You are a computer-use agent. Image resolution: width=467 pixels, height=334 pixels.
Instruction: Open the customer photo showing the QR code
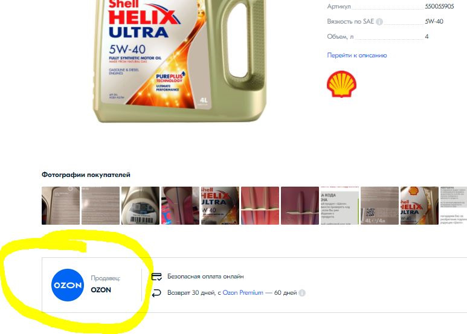(x=380, y=206)
